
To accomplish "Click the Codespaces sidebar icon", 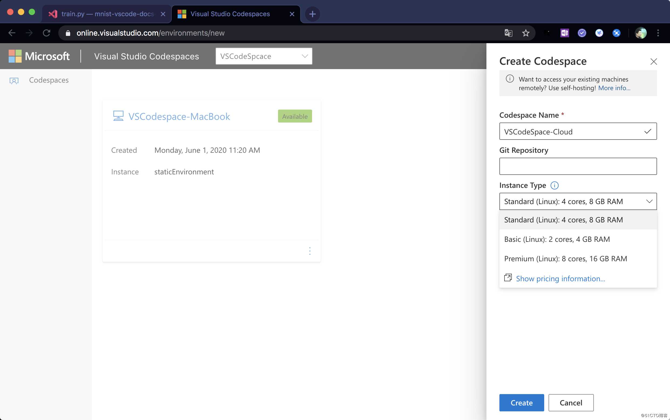I will click(14, 80).
